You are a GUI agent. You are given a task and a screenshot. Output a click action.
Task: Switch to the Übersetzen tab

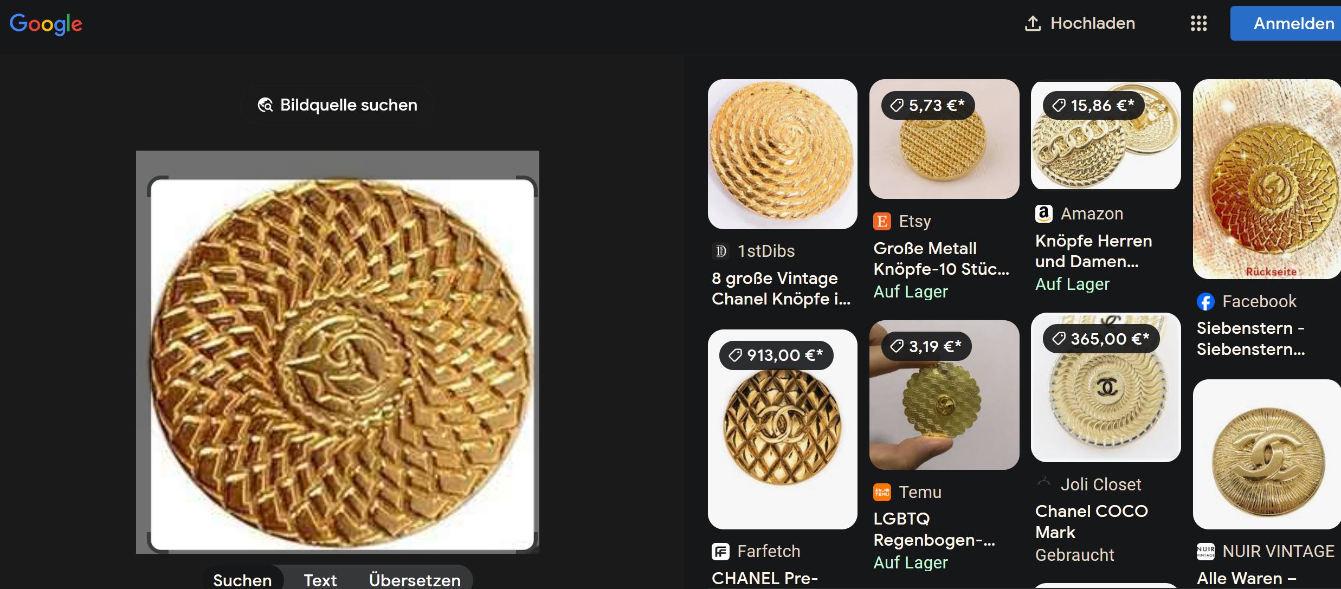pyautogui.click(x=415, y=580)
